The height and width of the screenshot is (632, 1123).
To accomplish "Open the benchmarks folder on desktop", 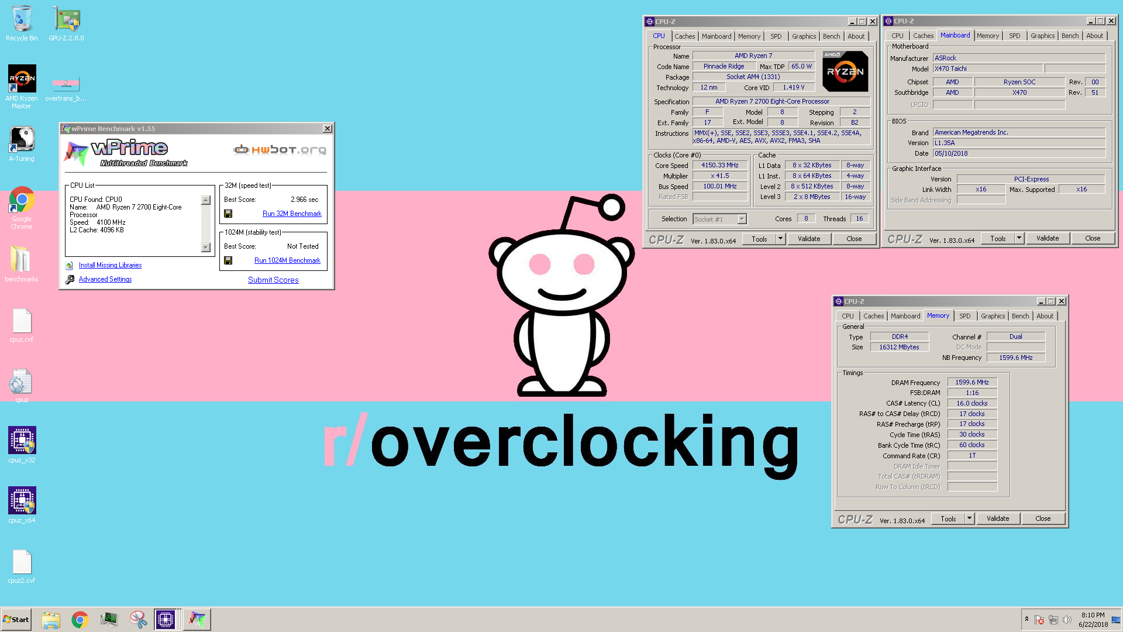I will point(22,264).
